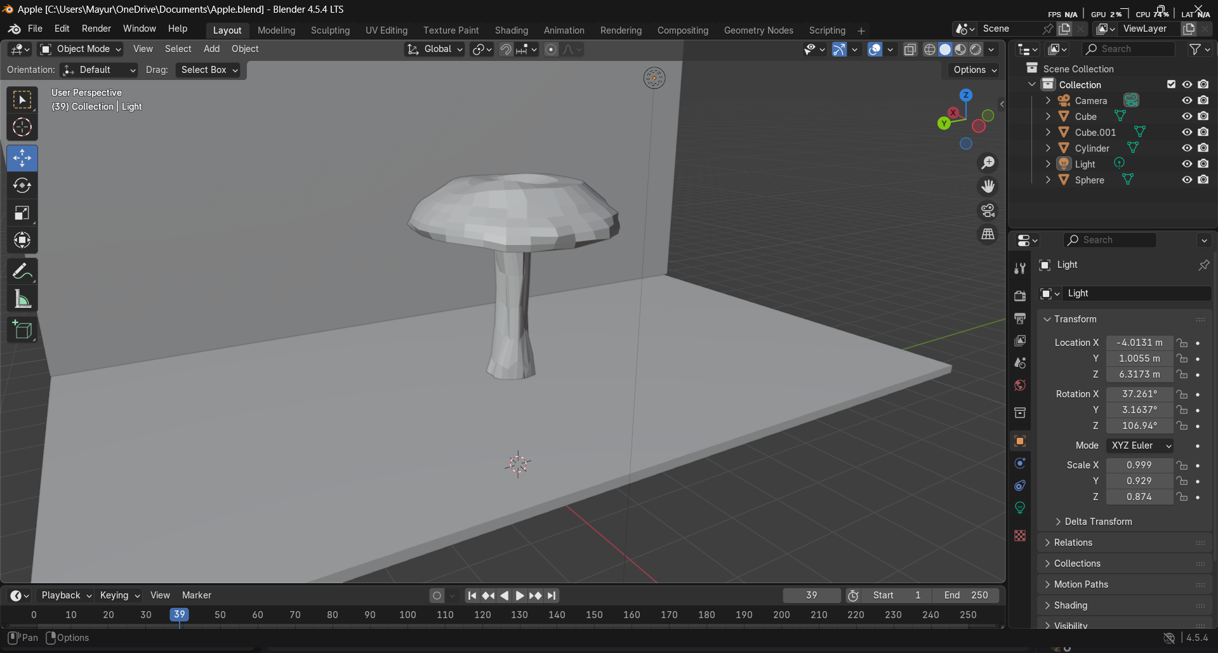The width and height of the screenshot is (1218, 653).
Task: Select the Rotate tool in the toolbar
Action: click(22, 185)
